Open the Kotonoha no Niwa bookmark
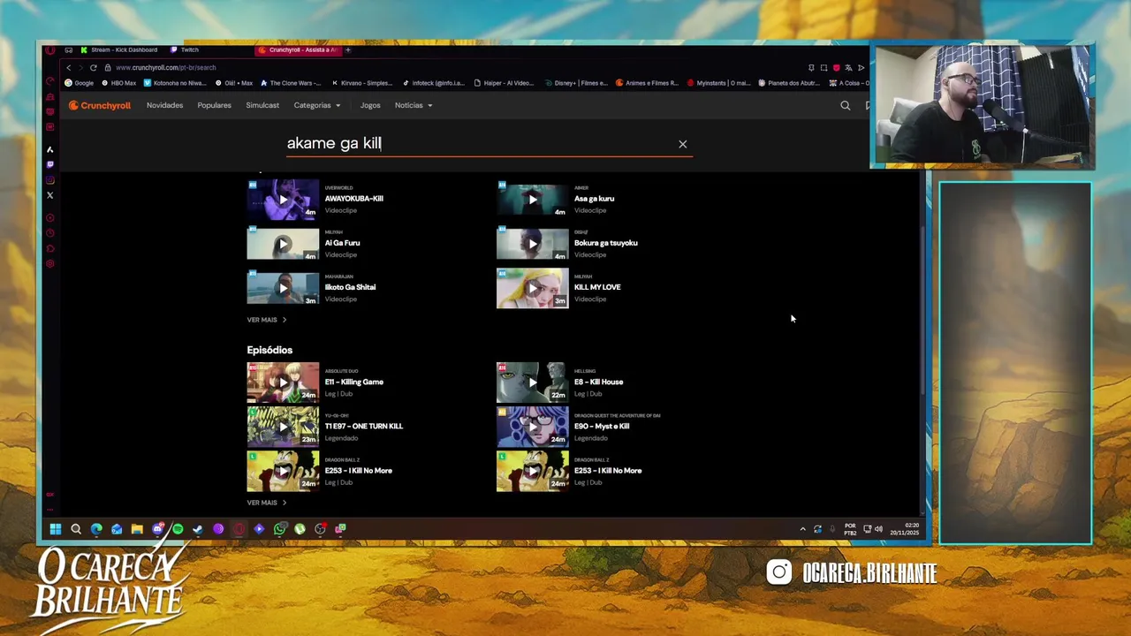Viewport: 1131px width, 636px height. point(176,83)
